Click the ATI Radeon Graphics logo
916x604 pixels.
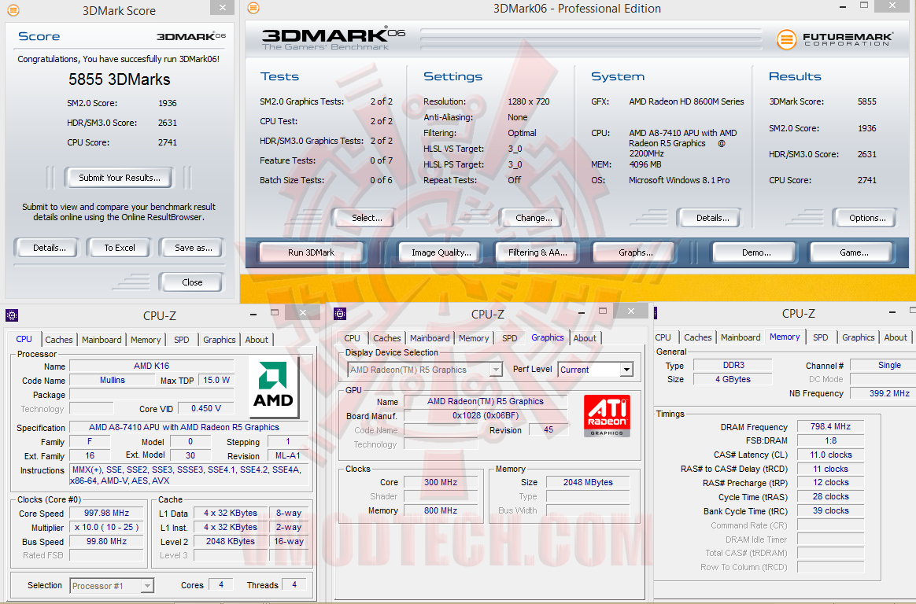[x=607, y=415]
